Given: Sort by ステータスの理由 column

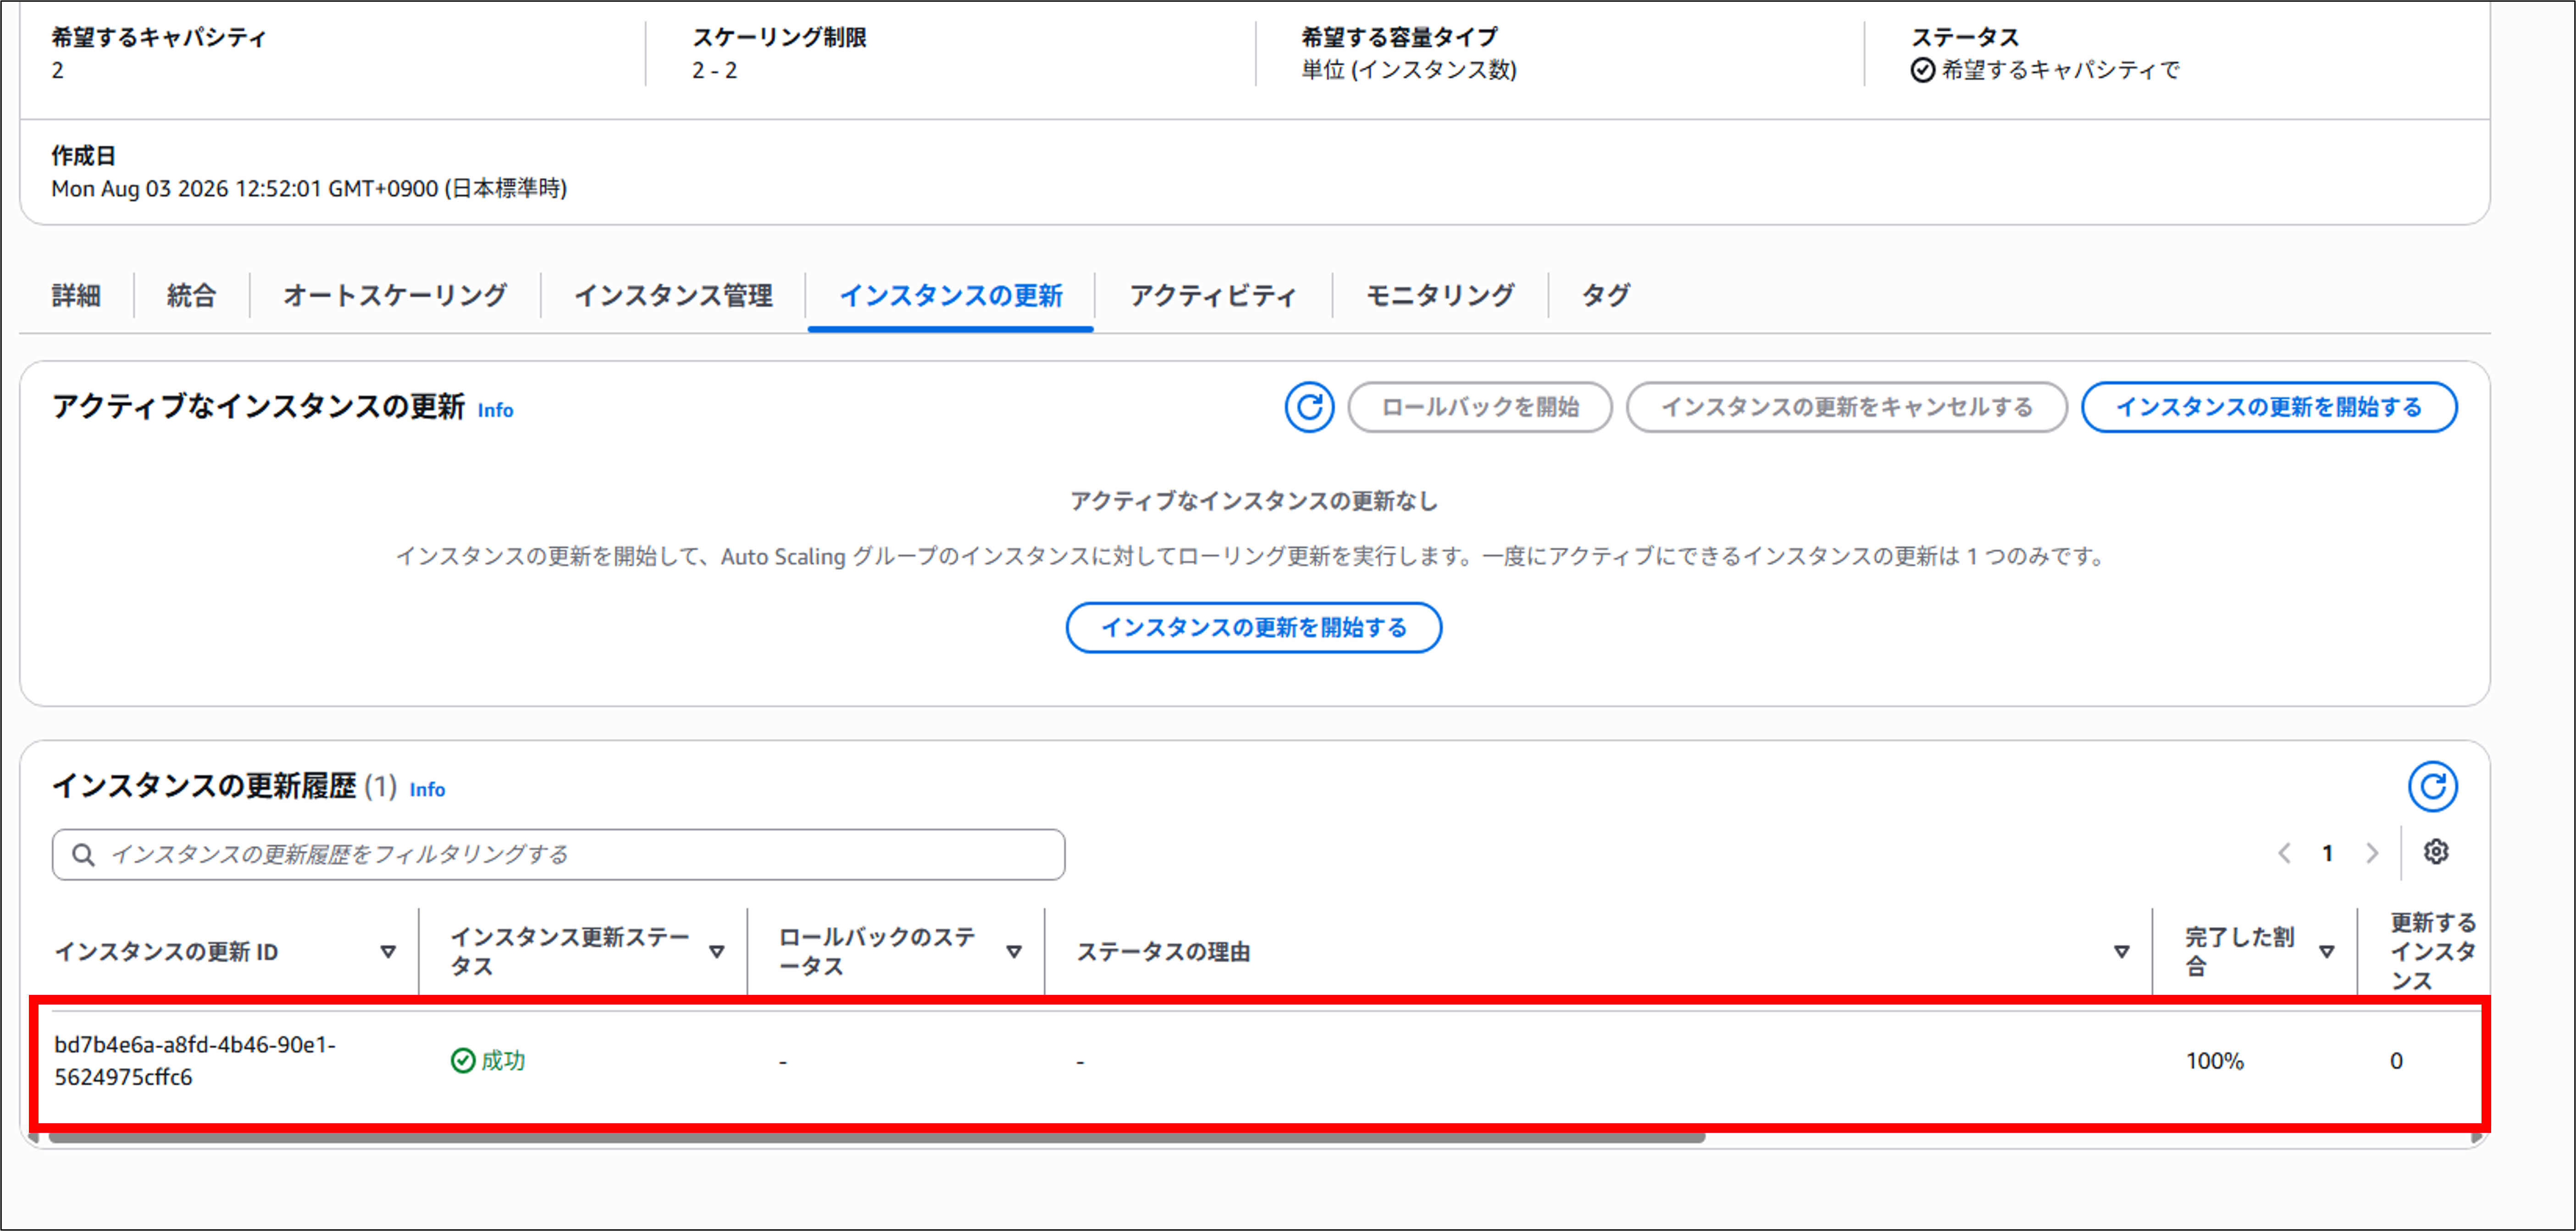Looking at the screenshot, I should tap(2121, 952).
